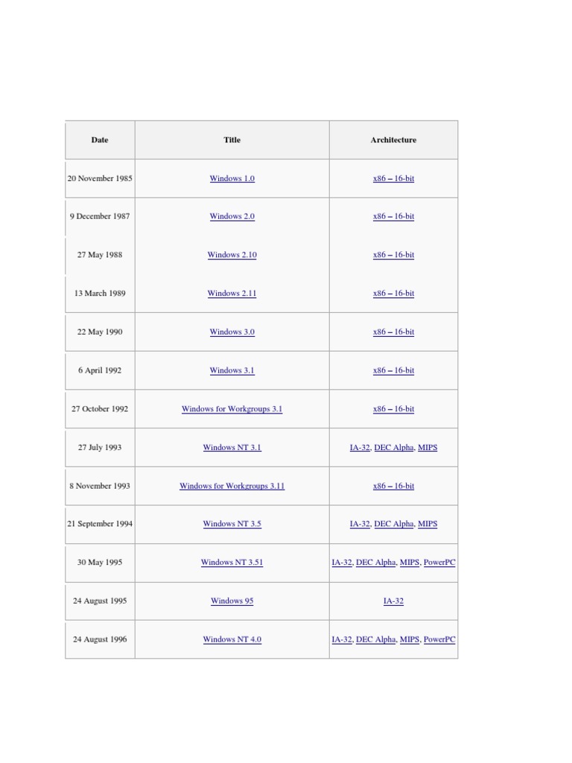The width and height of the screenshot is (572, 763).
Task: Click the Architecture column header
Action: pyautogui.click(x=393, y=140)
